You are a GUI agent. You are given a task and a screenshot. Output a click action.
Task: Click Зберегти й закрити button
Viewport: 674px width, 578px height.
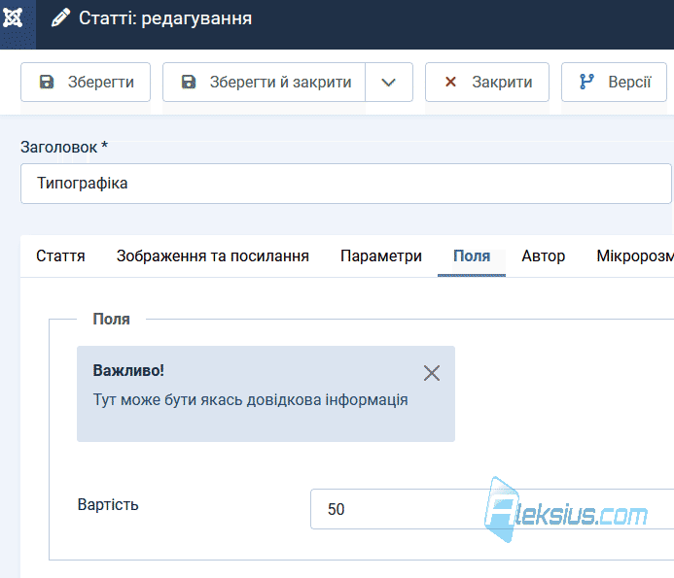coord(264,82)
